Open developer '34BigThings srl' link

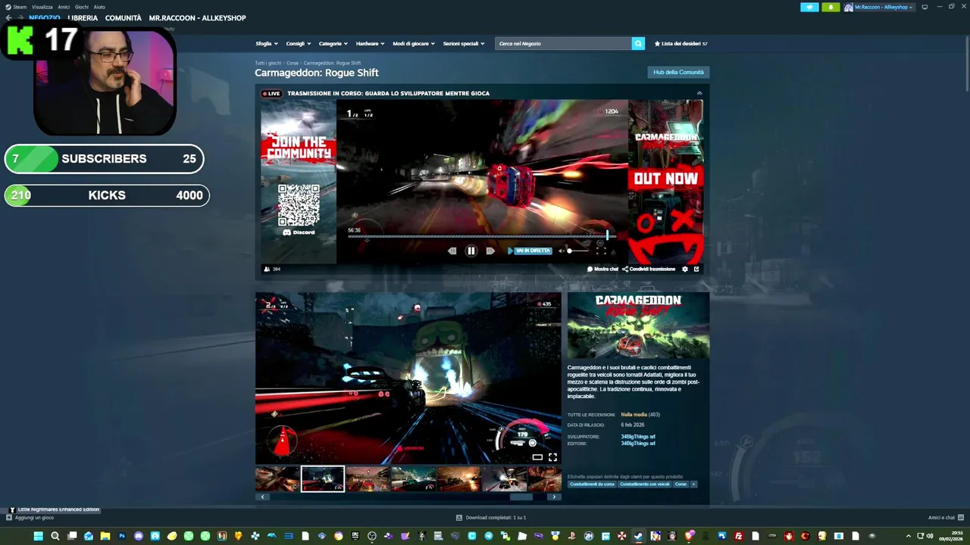(638, 437)
